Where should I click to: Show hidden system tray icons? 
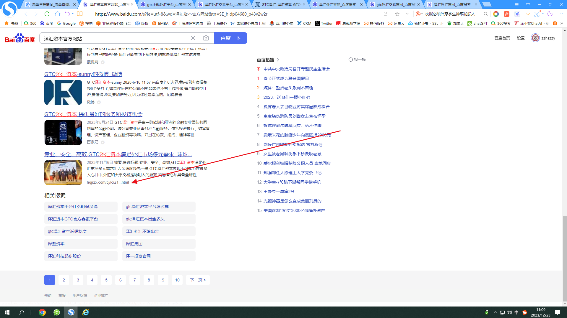tap(495, 312)
